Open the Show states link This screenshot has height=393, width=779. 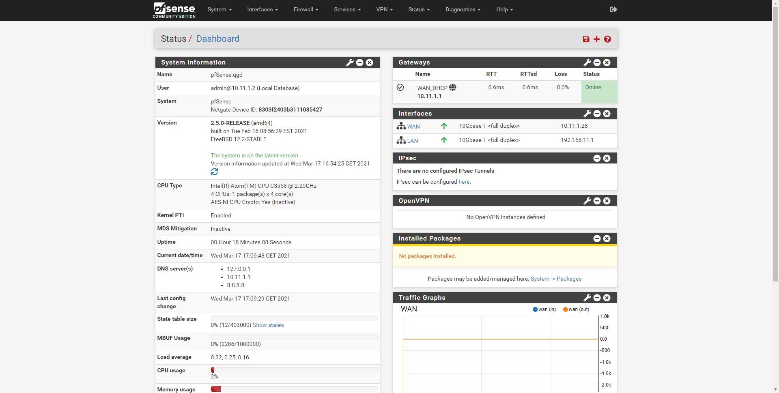pos(268,325)
